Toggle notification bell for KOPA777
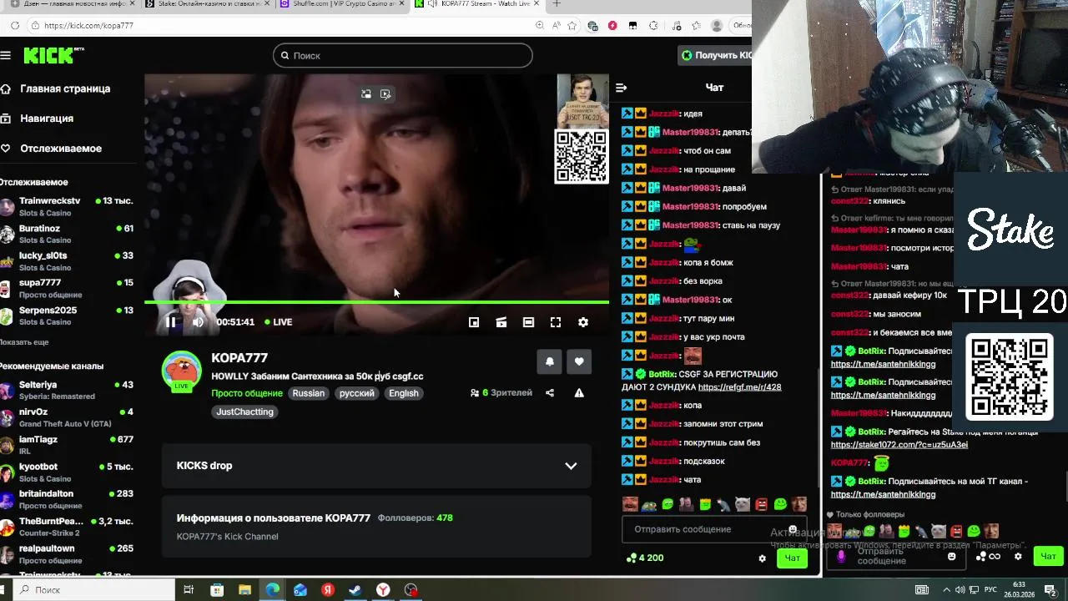 549,361
